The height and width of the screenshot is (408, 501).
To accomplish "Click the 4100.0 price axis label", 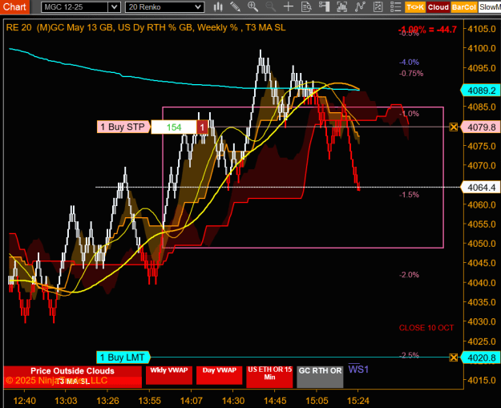I will 482,48.
